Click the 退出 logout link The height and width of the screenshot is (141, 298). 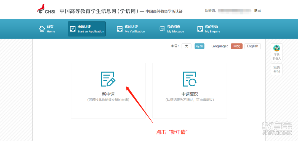click(x=257, y=11)
